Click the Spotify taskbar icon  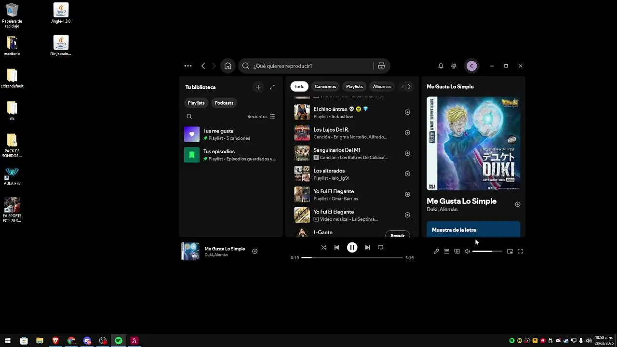119,341
